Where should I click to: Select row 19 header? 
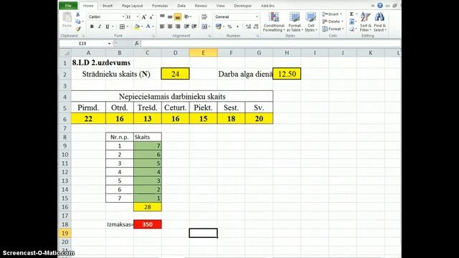click(65, 233)
